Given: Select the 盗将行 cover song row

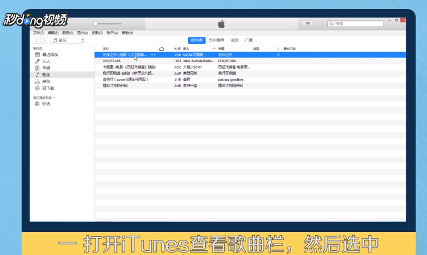Looking at the screenshot, I should click(x=250, y=80).
